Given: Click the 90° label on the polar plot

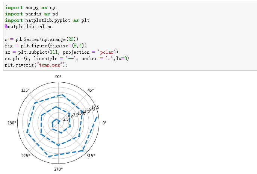Looking at the screenshot, I should tap(58, 77).
